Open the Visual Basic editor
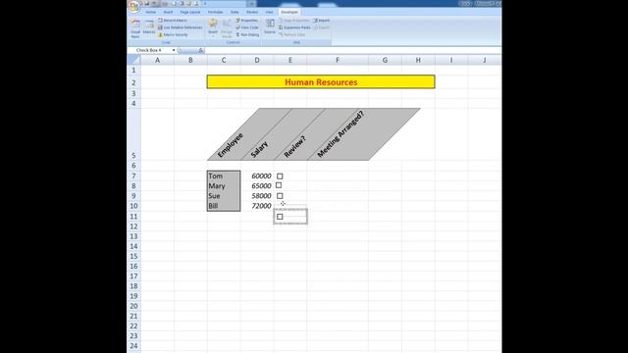628x353 pixels. [135, 28]
